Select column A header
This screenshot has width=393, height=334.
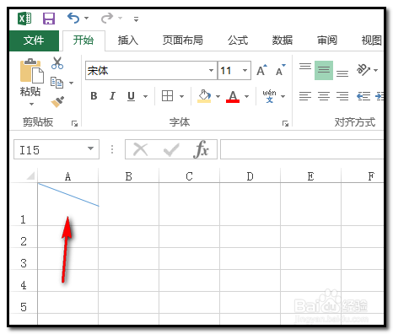coord(67,176)
